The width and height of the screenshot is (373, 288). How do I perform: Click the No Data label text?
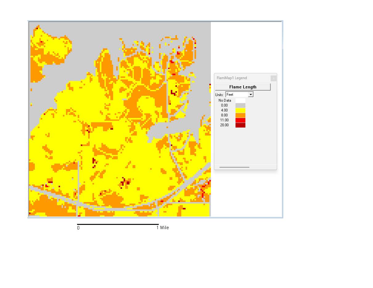point(224,100)
